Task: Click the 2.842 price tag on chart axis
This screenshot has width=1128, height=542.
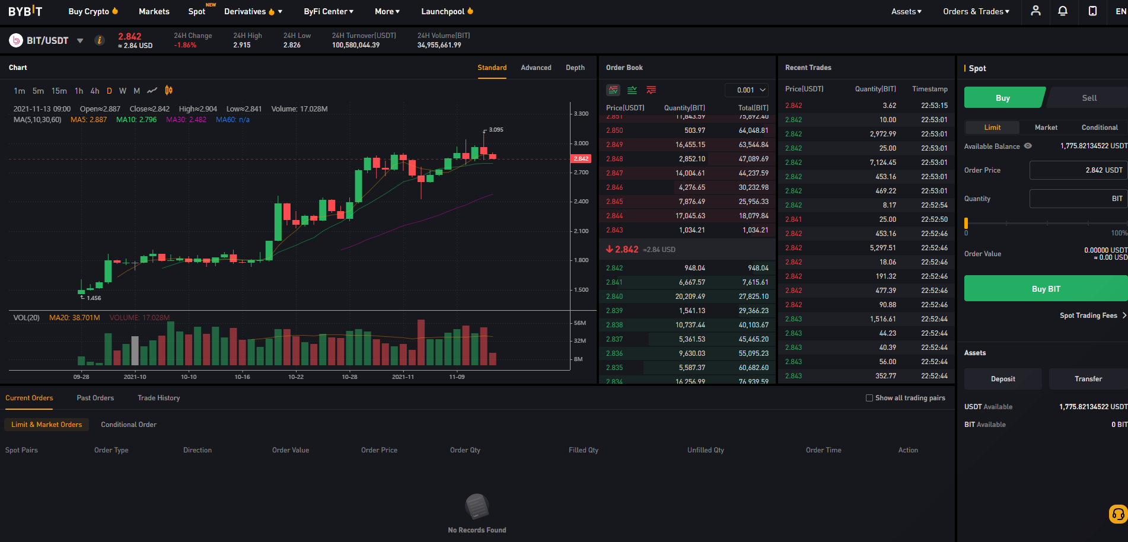Action: (x=581, y=159)
